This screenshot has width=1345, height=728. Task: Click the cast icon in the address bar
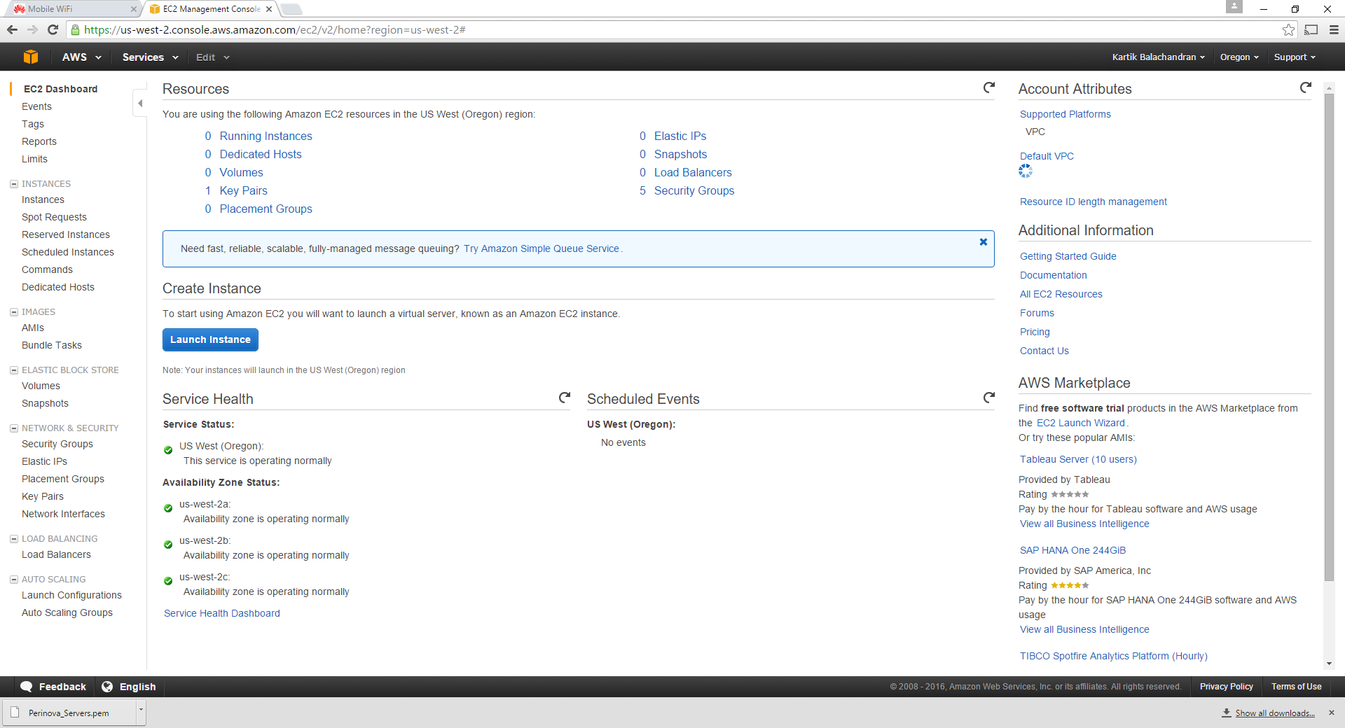tap(1311, 29)
